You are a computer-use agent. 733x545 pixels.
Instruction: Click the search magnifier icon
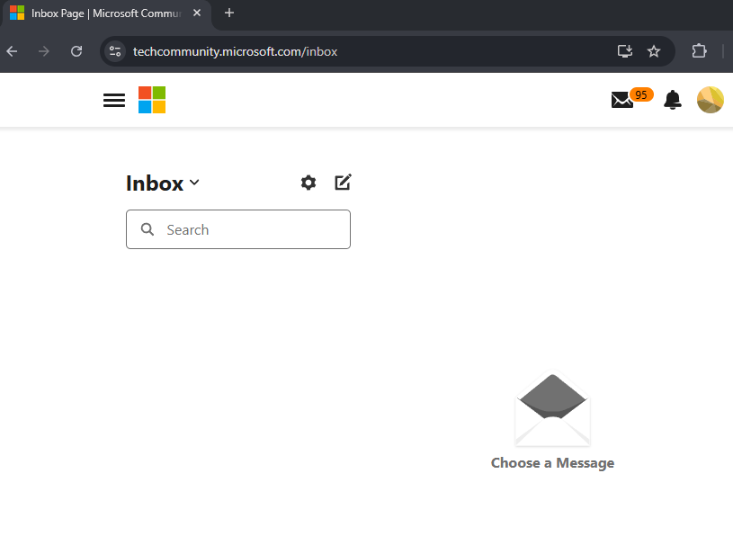(x=147, y=229)
